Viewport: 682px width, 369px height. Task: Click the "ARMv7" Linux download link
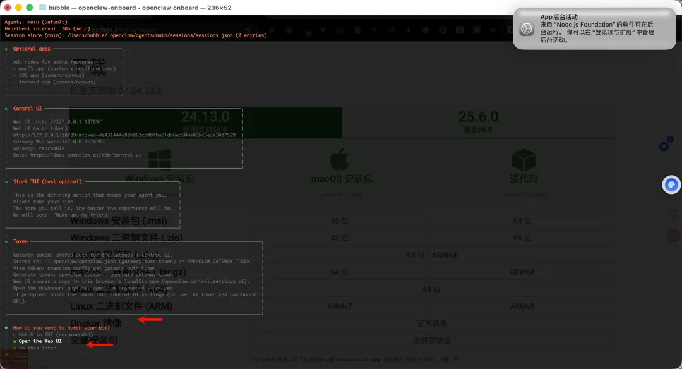[x=339, y=306]
